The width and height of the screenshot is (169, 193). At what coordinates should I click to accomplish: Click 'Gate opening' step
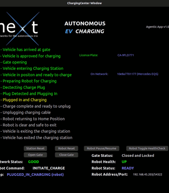(x=14, y=62)
